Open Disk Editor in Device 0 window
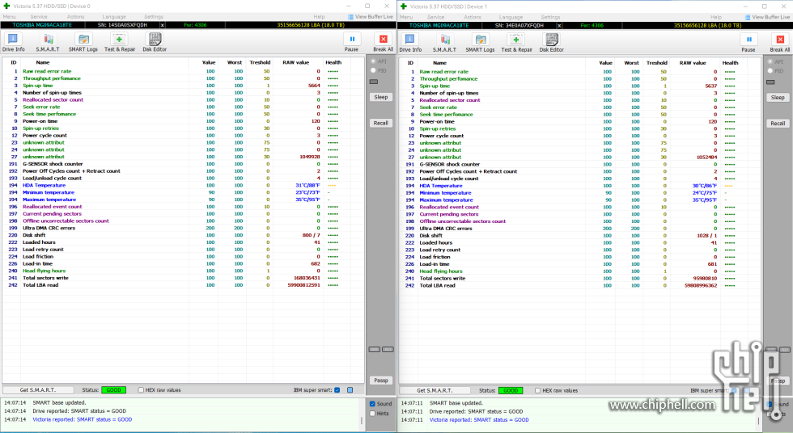This screenshot has height=433, width=793. (155, 42)
